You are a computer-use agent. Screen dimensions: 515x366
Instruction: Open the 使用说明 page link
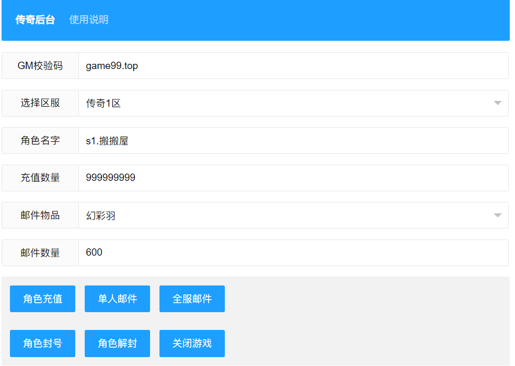[89, 20]
